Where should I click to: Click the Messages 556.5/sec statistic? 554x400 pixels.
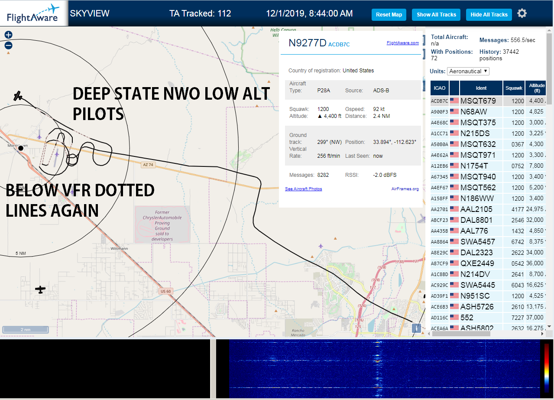pyautogui.click(x=507, y=40)
